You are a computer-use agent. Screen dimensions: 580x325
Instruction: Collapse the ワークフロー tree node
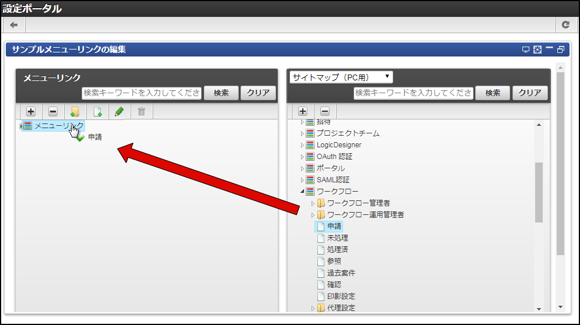[302, 192]
